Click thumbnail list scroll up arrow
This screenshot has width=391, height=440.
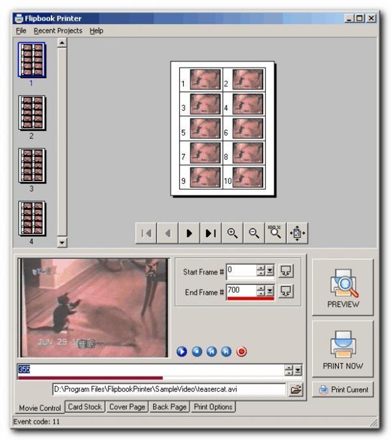coord(62,43)
